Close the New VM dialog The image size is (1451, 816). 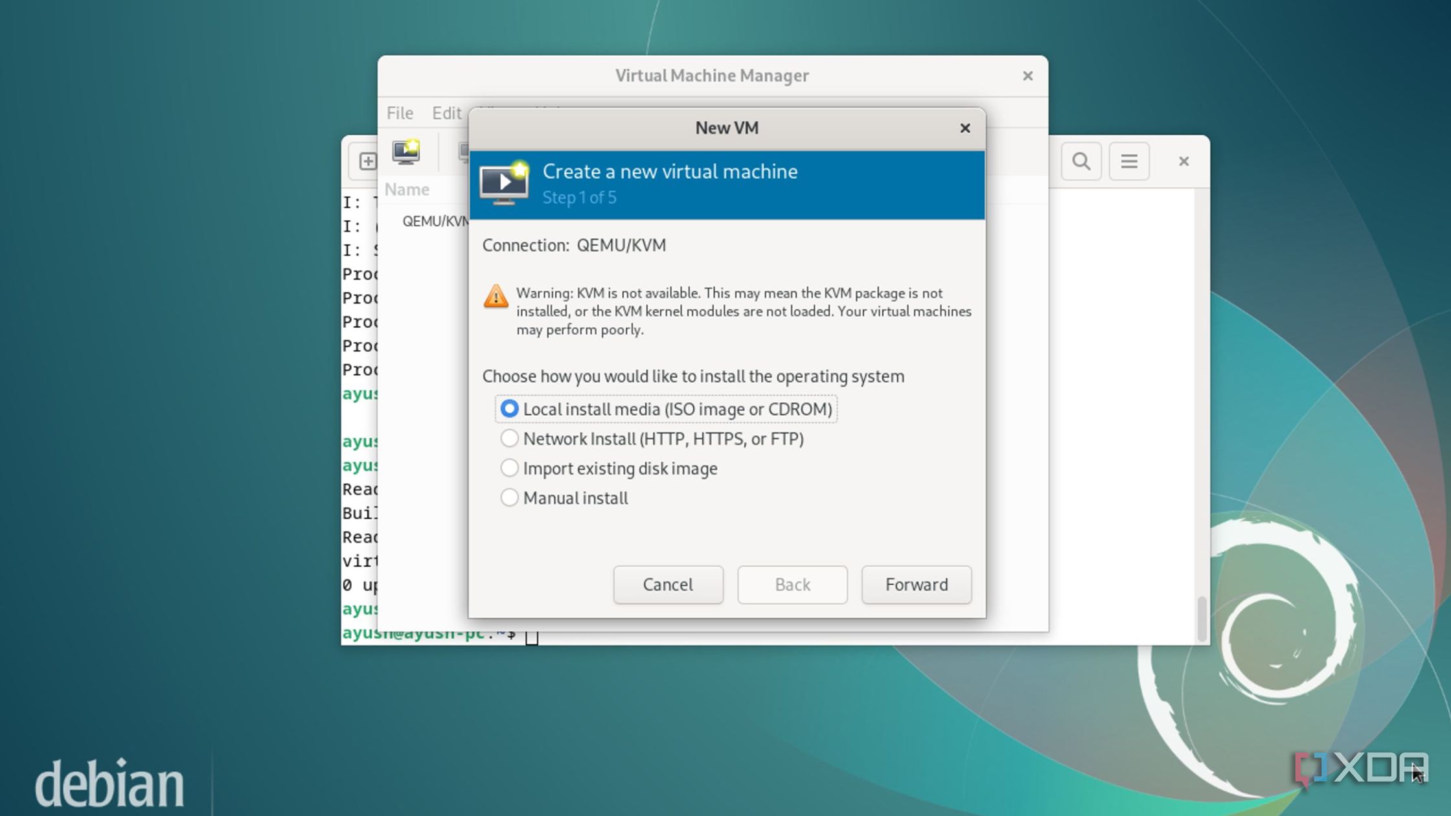click(x=965, y=128)
